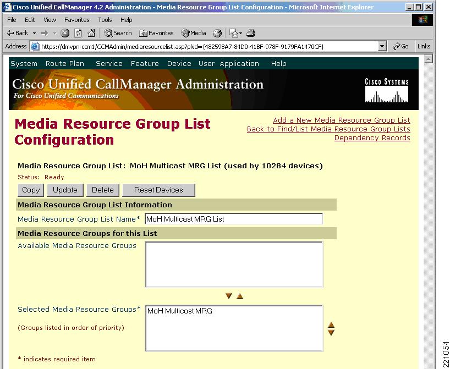Open the CallManager Help menu

coord(279,64)
